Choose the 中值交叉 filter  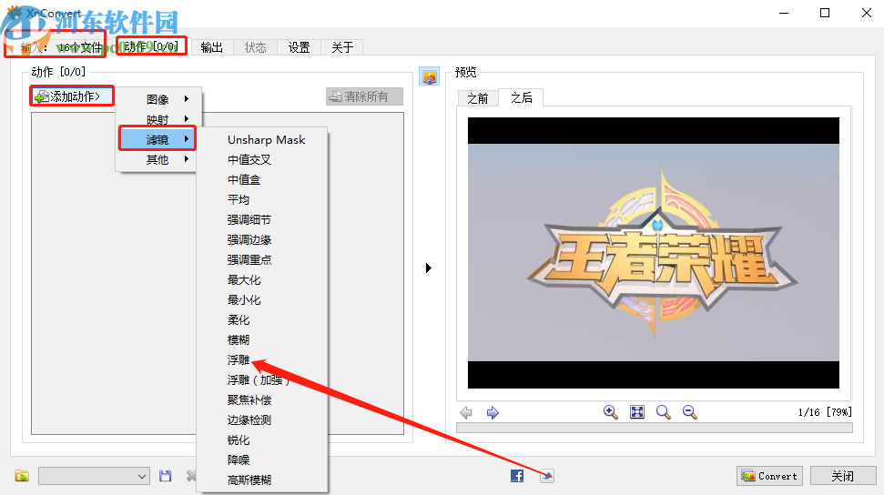coord(249,159)
